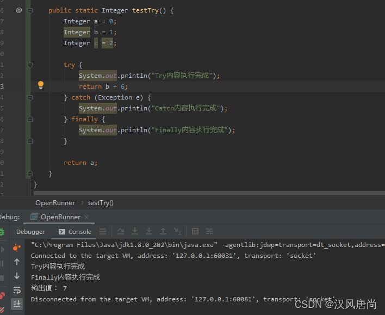Click the Show Execution Point icon
This screenshot has height=315, width=385.
pos(103,231)
